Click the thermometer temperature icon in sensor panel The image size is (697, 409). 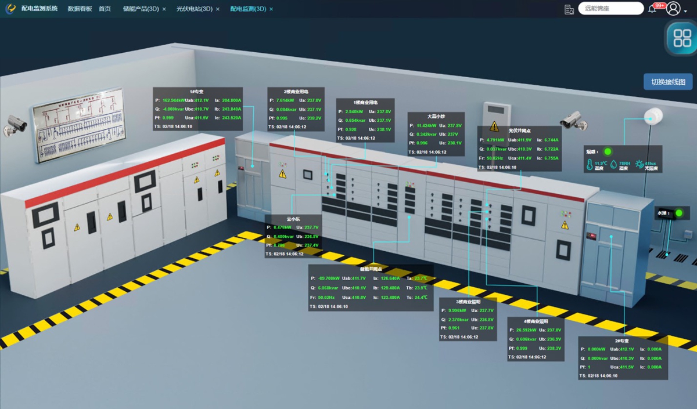pyautogui.click(x=590, y=165)
